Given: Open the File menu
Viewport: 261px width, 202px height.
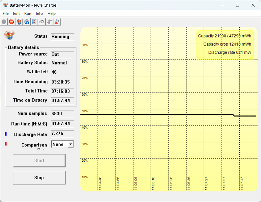Looking at the screenshot, I should pyautogui.click(x=6, y=13).
